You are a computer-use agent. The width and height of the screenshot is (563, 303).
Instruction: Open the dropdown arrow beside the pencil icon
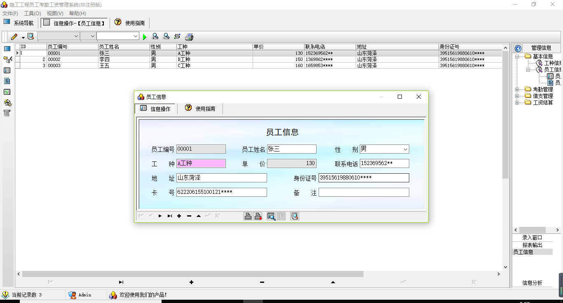click(23, 37)
